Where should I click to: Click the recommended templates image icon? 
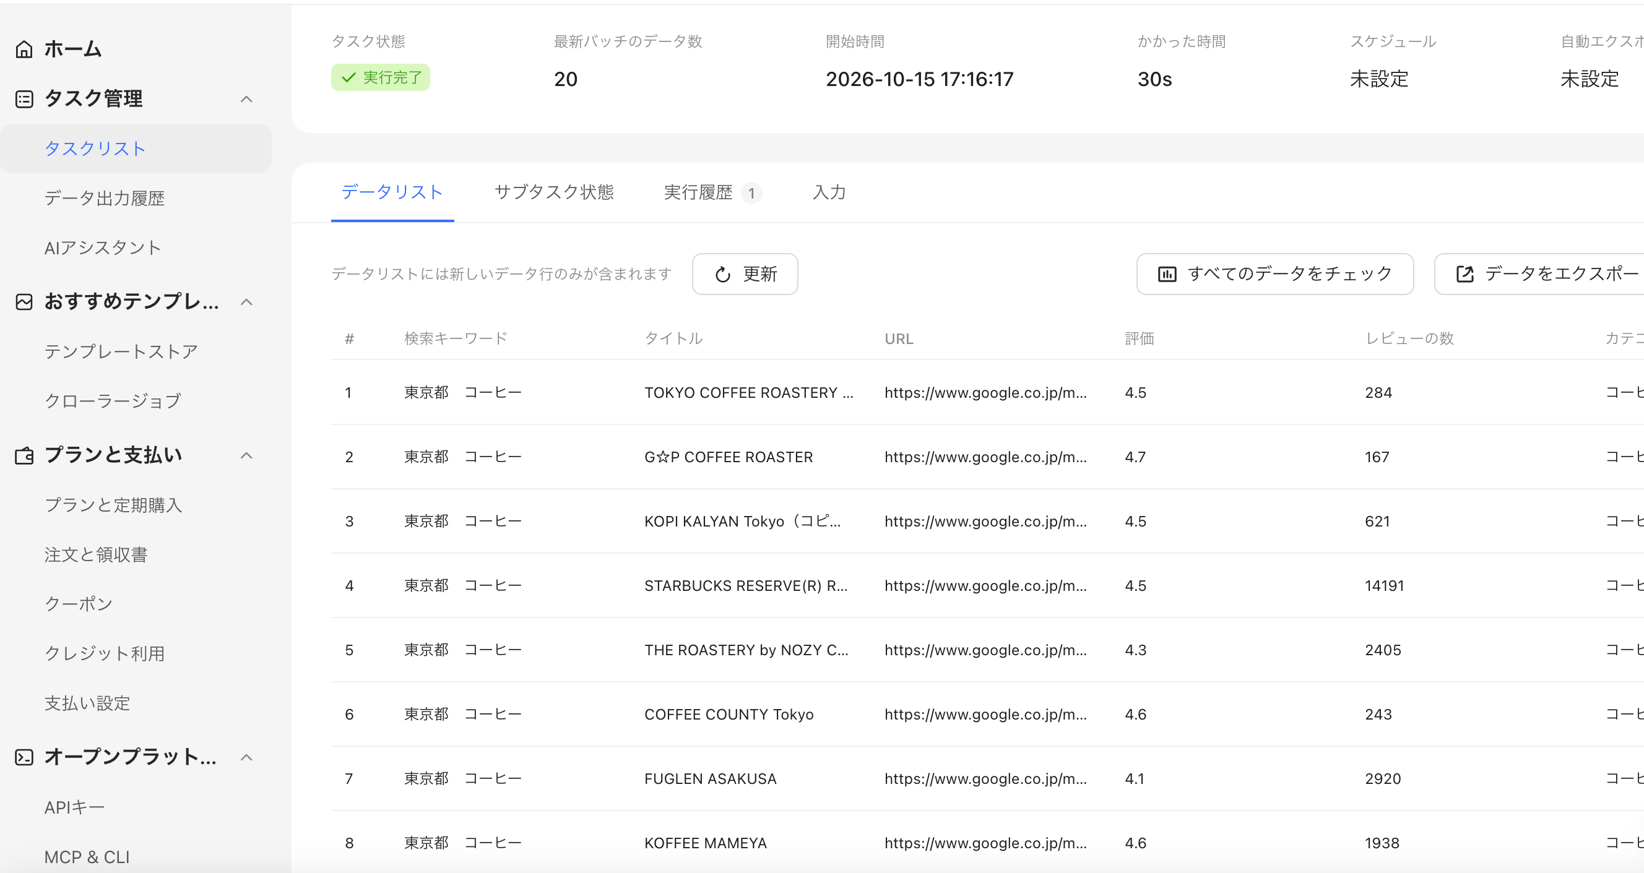pos(24,302)
